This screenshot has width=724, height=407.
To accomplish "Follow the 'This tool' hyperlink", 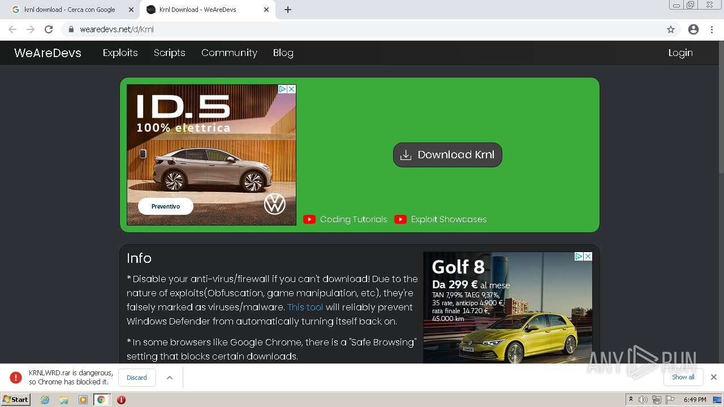I will [305, 307].
